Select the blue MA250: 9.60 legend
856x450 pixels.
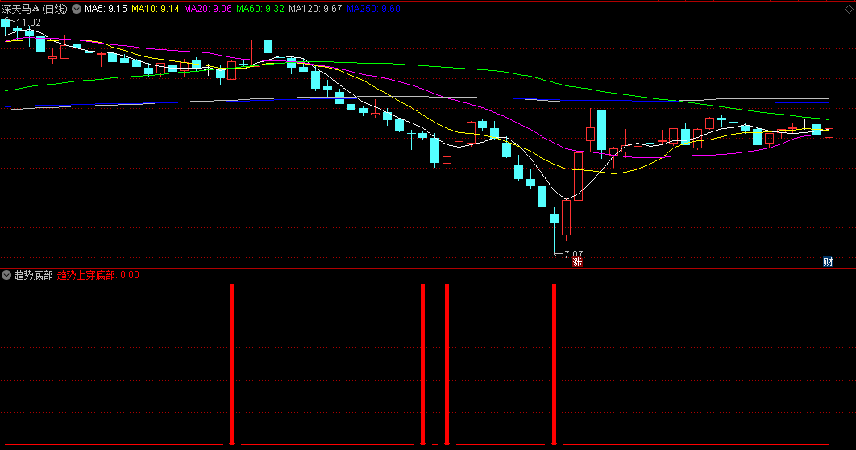pyautogui.click(x=373, y=9)
